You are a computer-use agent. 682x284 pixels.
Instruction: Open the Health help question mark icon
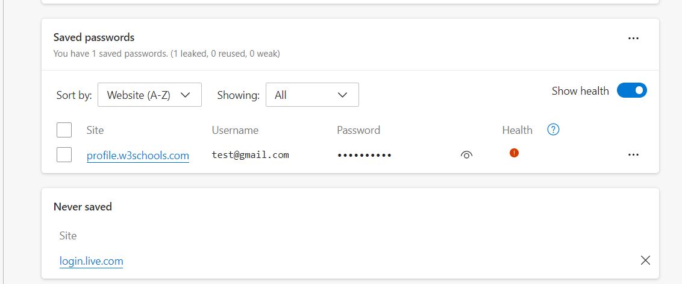click(553, 130)
